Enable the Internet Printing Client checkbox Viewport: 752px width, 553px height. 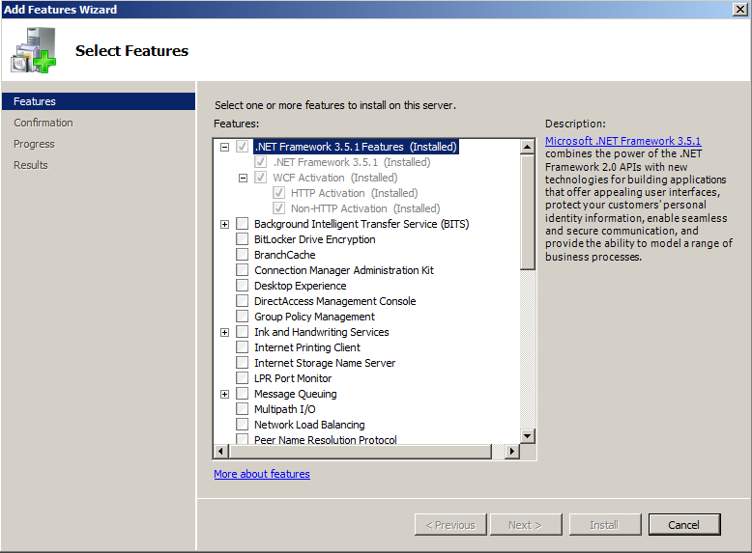(x=242, y=347)
